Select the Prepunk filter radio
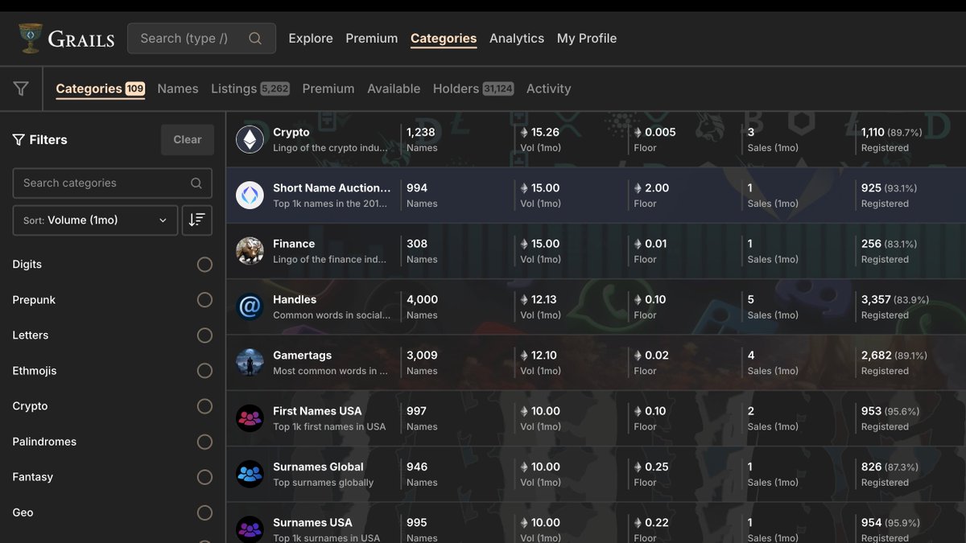The width and height of the screenshot is (966, 543). click(204, 300)
